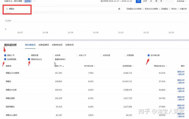Screen dimensions: 189x119
Task: Uncheck the 搜索人气 checkbox
Action: (x=5, y=55)
